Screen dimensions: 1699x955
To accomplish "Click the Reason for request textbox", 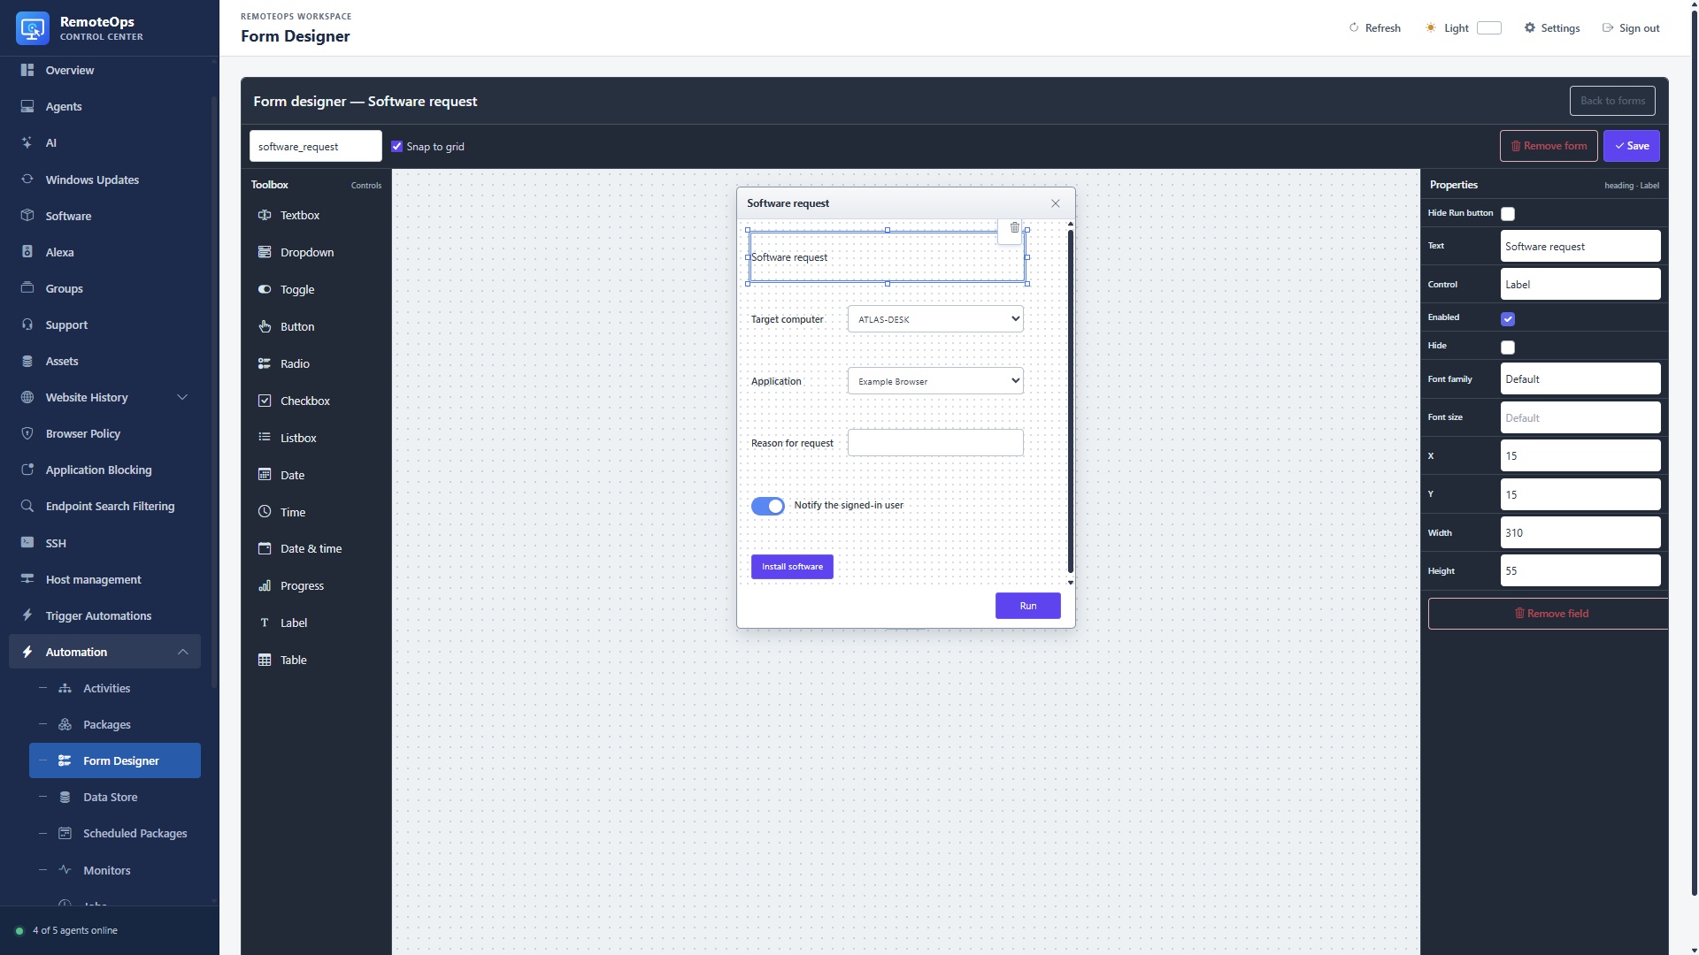I will 935,443.
